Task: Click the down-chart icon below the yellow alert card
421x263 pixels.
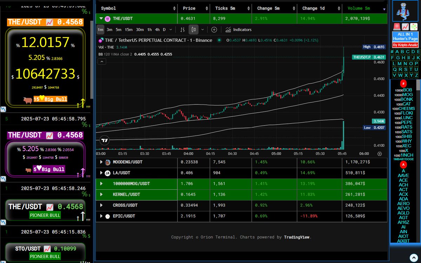Action: click(3, 109)
